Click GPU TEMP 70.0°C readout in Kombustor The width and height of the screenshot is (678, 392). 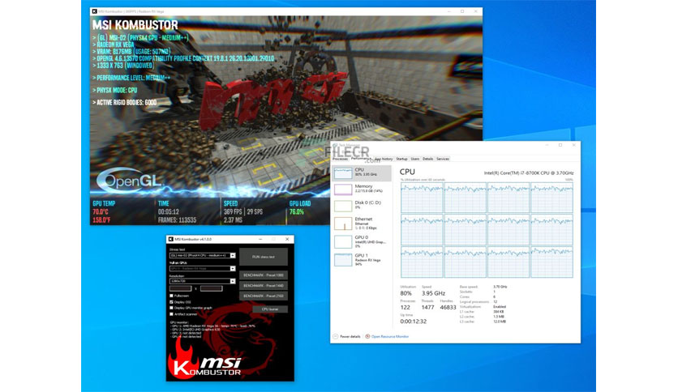click(x=101, y=212)
